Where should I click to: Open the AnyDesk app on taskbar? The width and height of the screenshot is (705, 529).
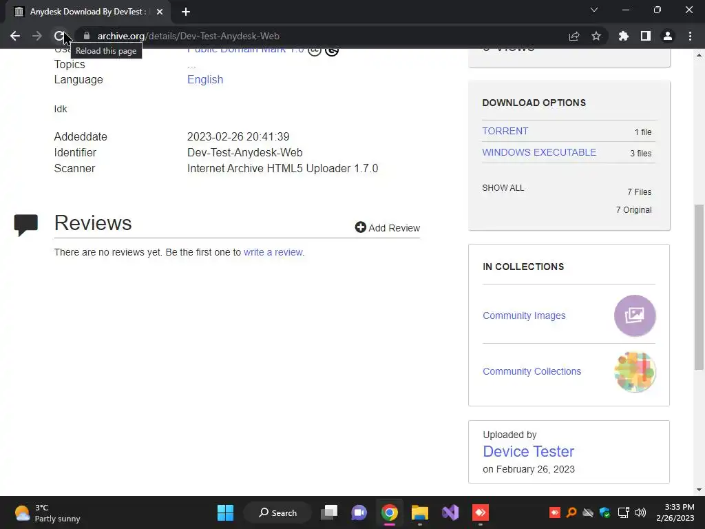click(480, 512)
